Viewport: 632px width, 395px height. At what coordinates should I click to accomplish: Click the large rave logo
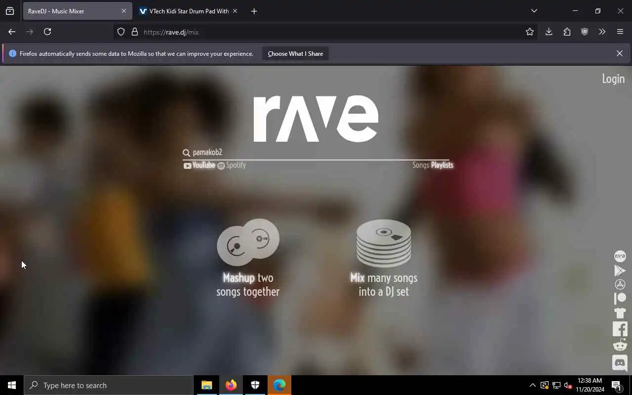click(x=316, y=118)
